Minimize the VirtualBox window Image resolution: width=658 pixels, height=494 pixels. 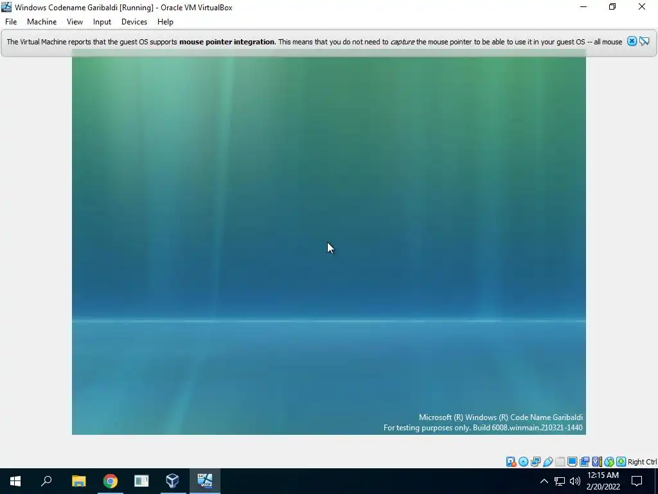583,6
